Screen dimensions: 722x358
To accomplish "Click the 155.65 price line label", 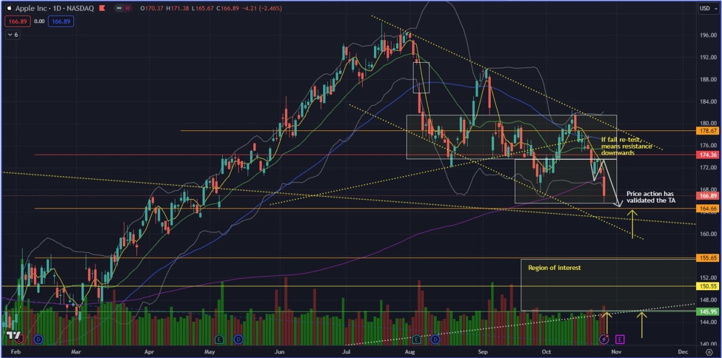I will coord(708,258).
